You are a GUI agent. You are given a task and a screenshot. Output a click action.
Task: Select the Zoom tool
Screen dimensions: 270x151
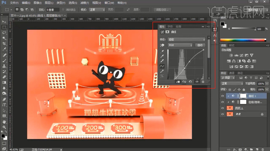pos(4,127)
